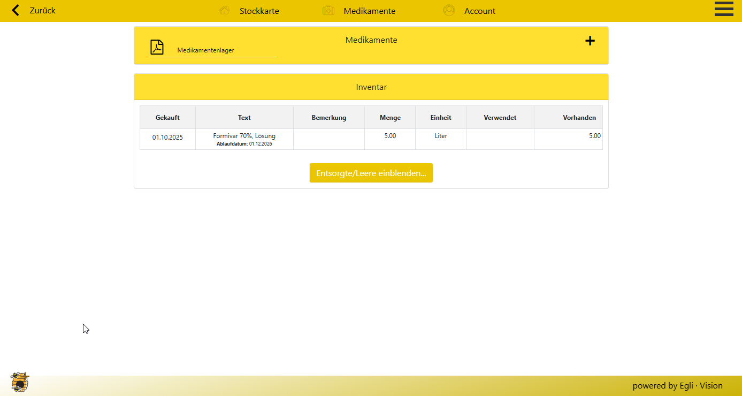The height and width of the screenshot is (396, 742).
Task: Click the beehive logo in the footer
Action: 20,382
